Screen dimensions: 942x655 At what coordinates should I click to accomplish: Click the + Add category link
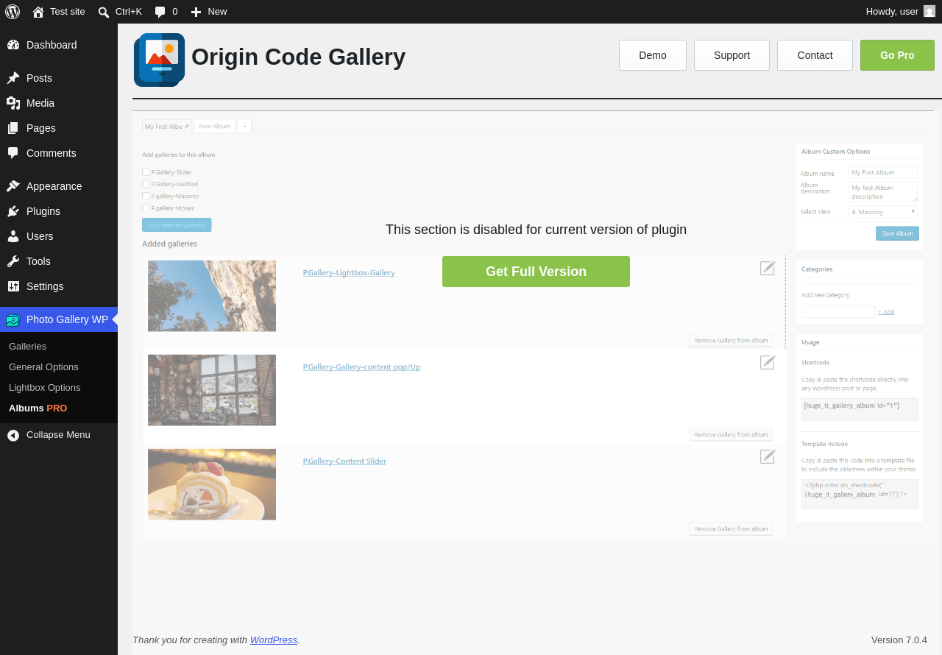point(886,312)
